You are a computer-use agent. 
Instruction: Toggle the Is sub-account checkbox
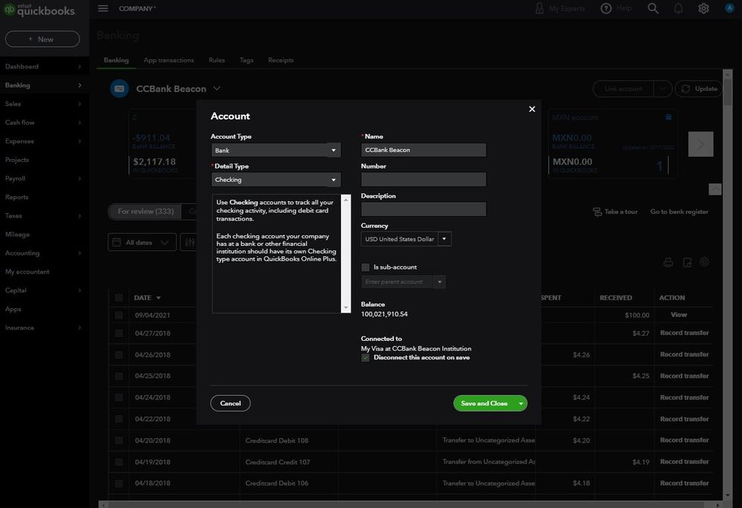click(x=365, y=267)
